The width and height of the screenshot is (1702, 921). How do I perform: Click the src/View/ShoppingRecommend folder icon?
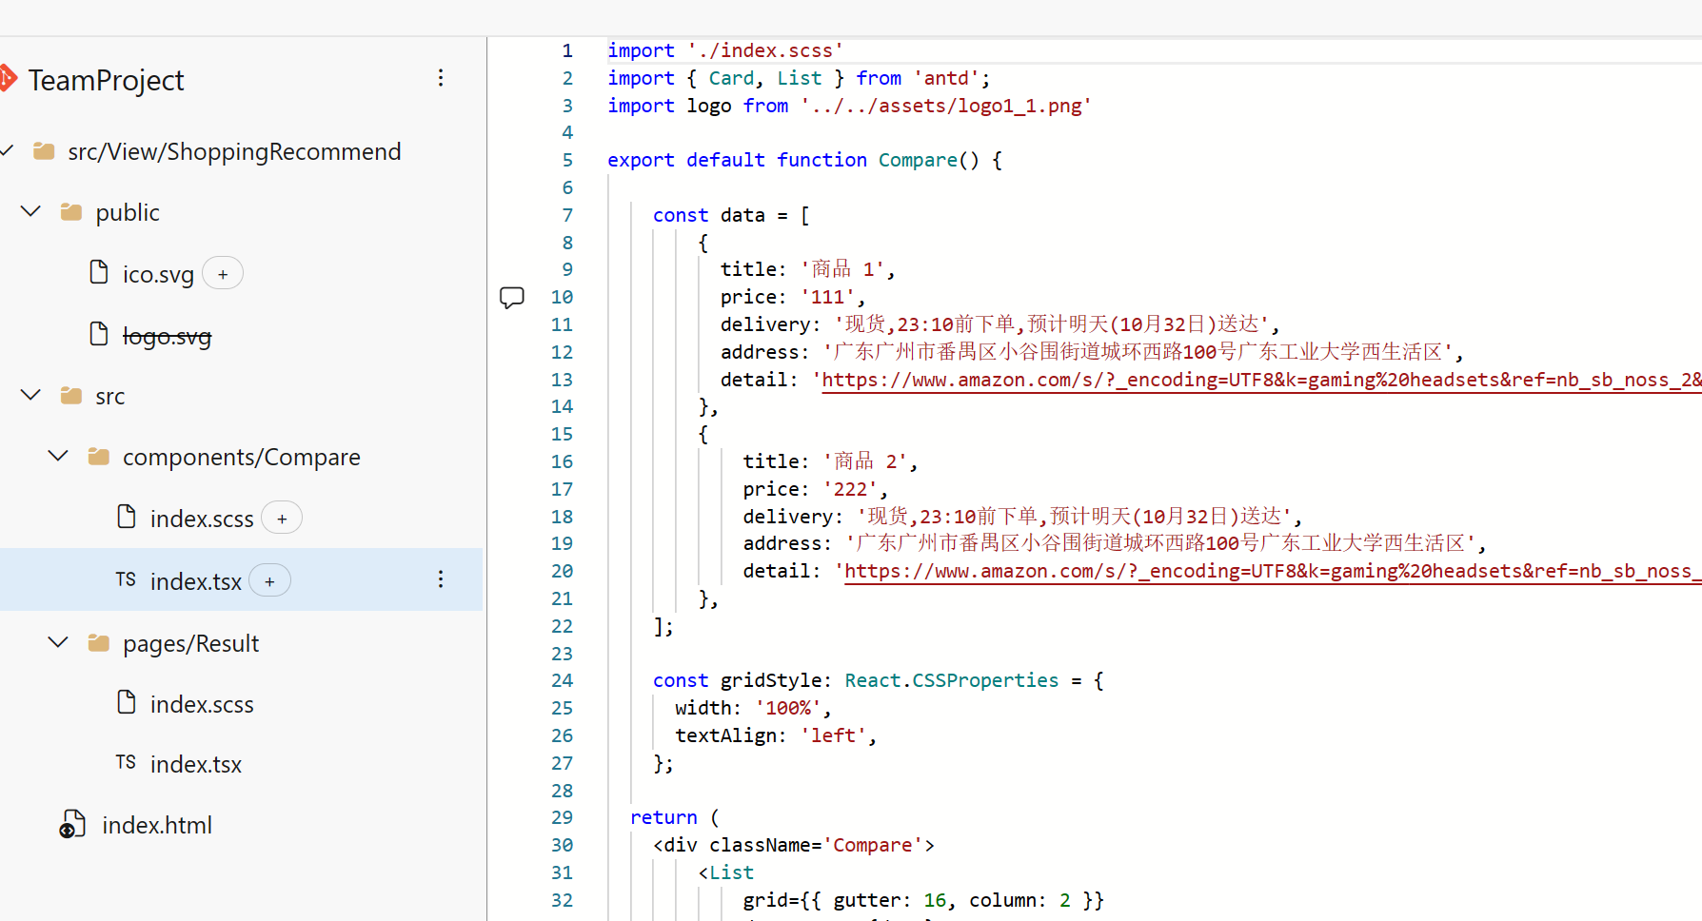tap(44, 150)
